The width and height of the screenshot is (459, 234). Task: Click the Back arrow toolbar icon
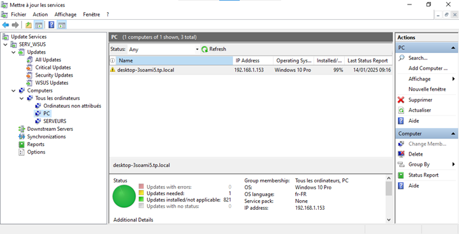tap(5, 26)
